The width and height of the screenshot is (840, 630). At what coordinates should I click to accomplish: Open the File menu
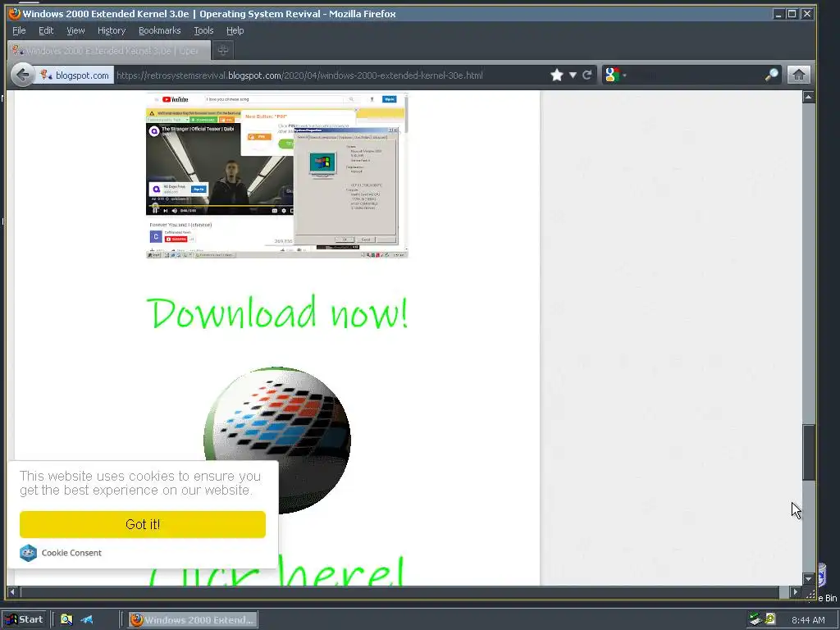19,30
